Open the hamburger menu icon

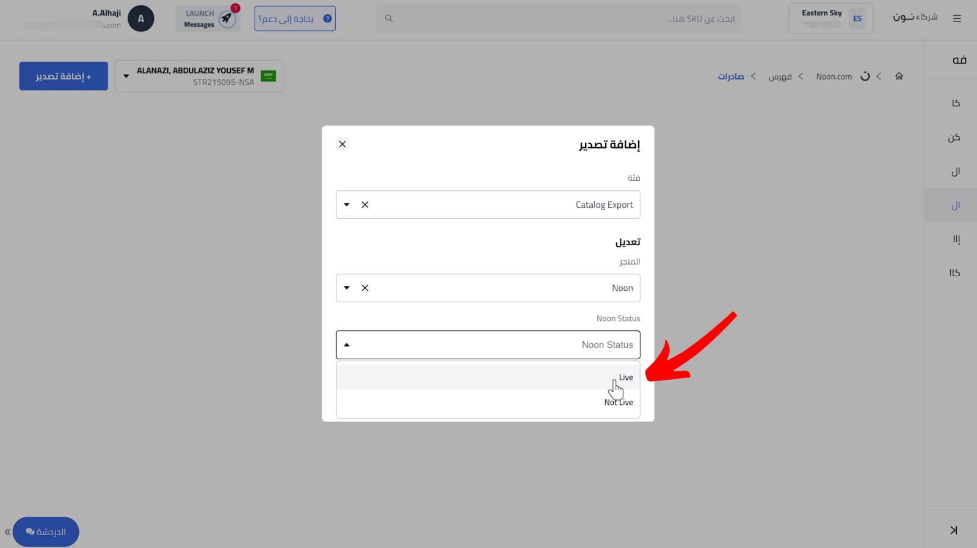click(x=957, y=18)
